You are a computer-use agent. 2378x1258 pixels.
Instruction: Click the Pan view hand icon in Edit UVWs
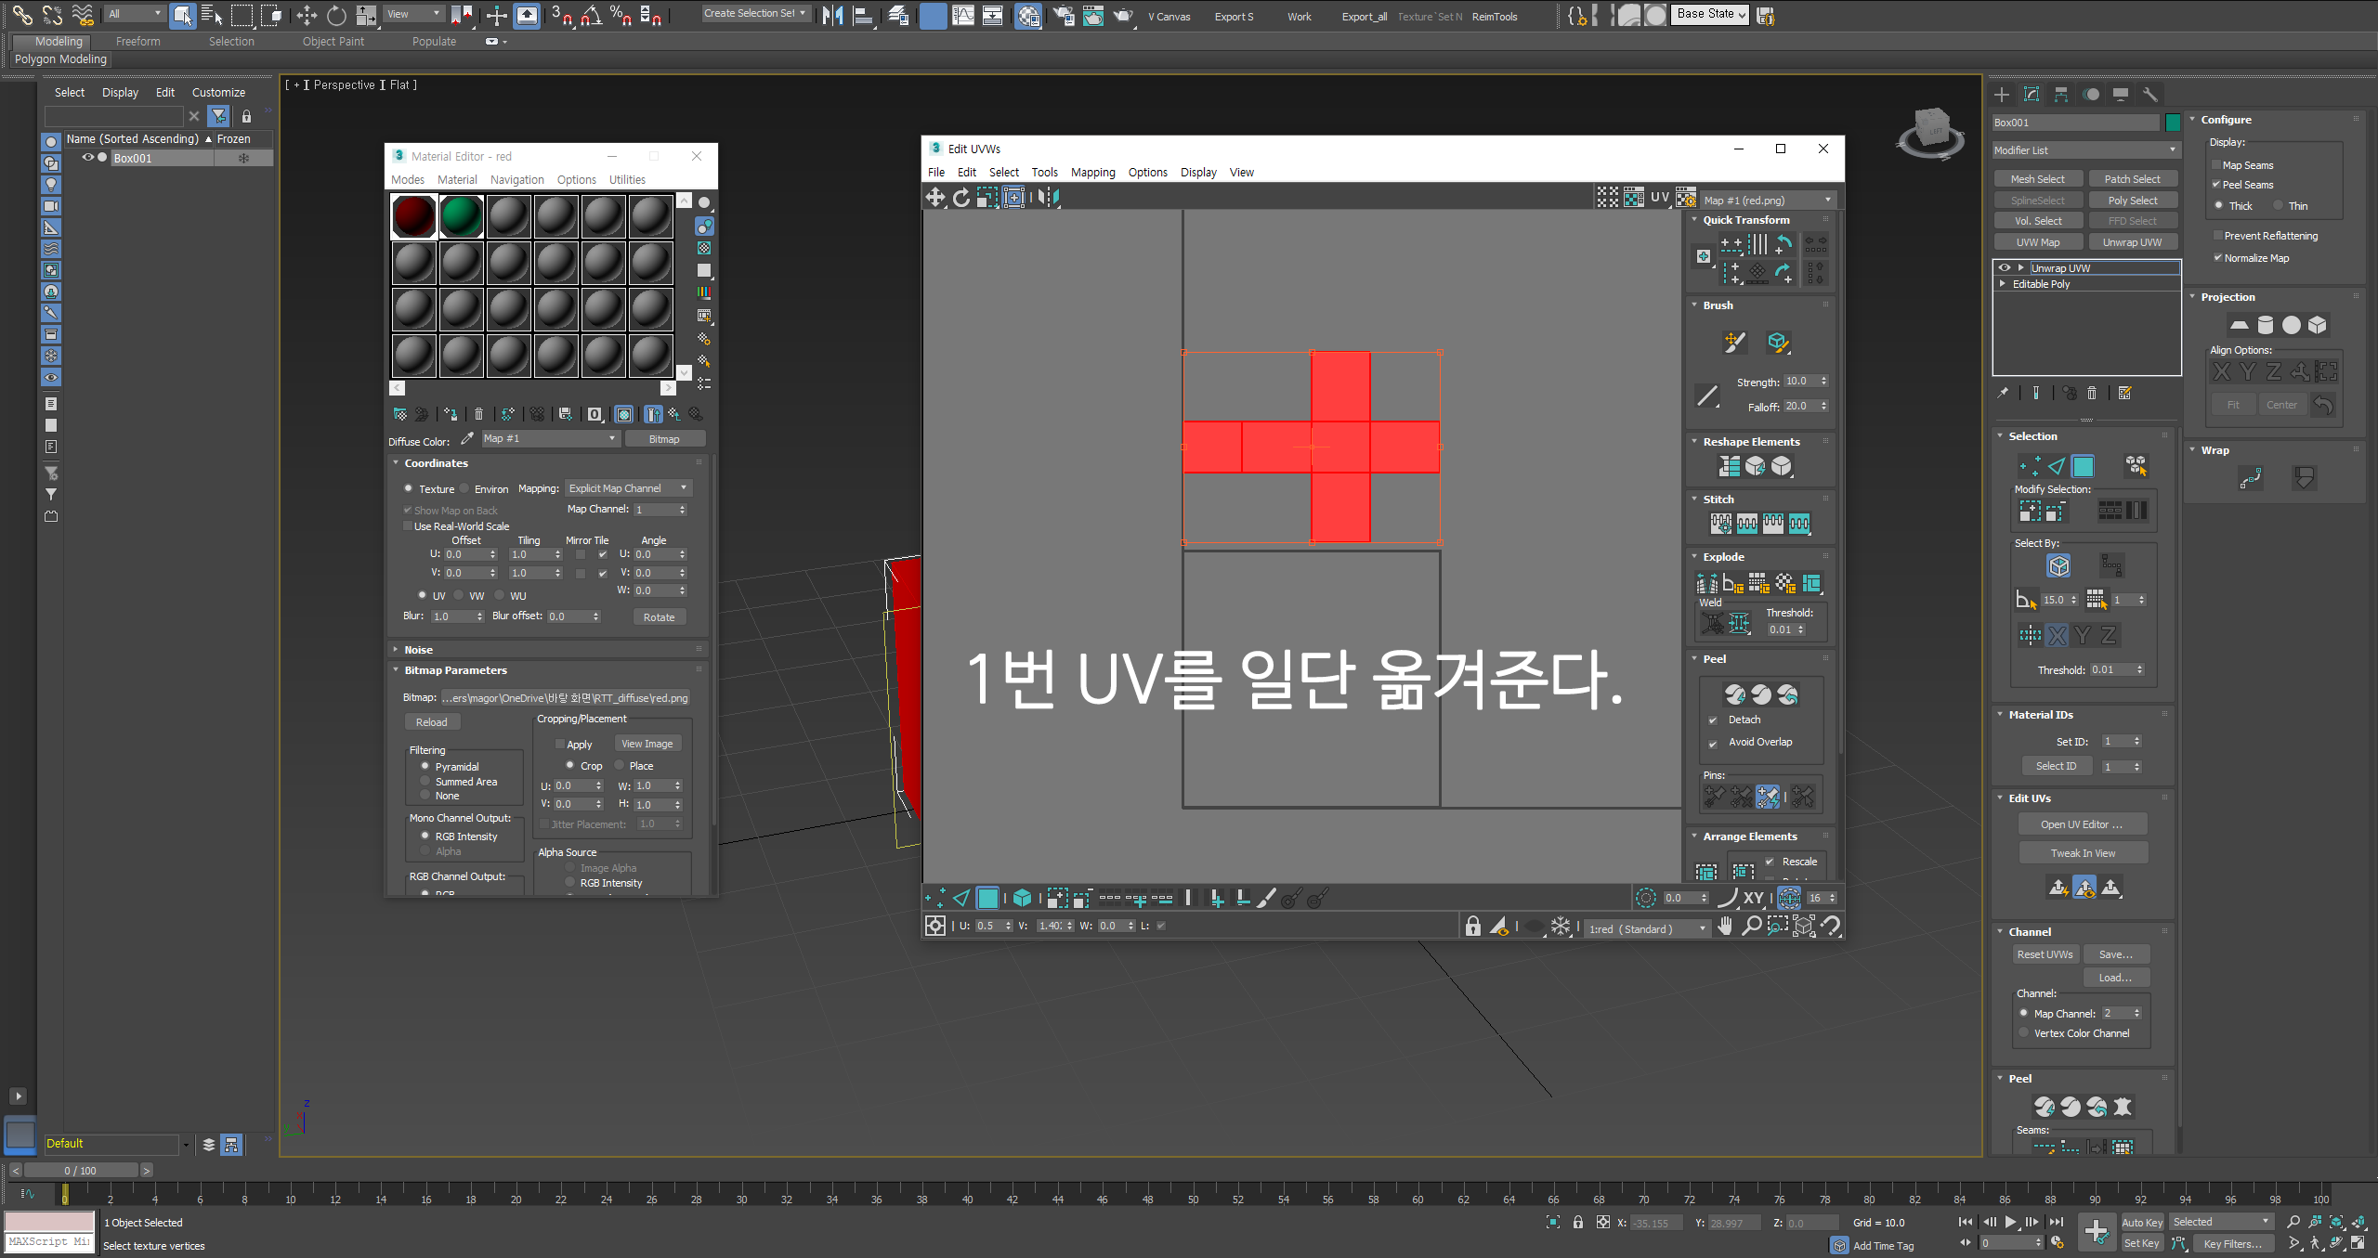(1725, 927)
